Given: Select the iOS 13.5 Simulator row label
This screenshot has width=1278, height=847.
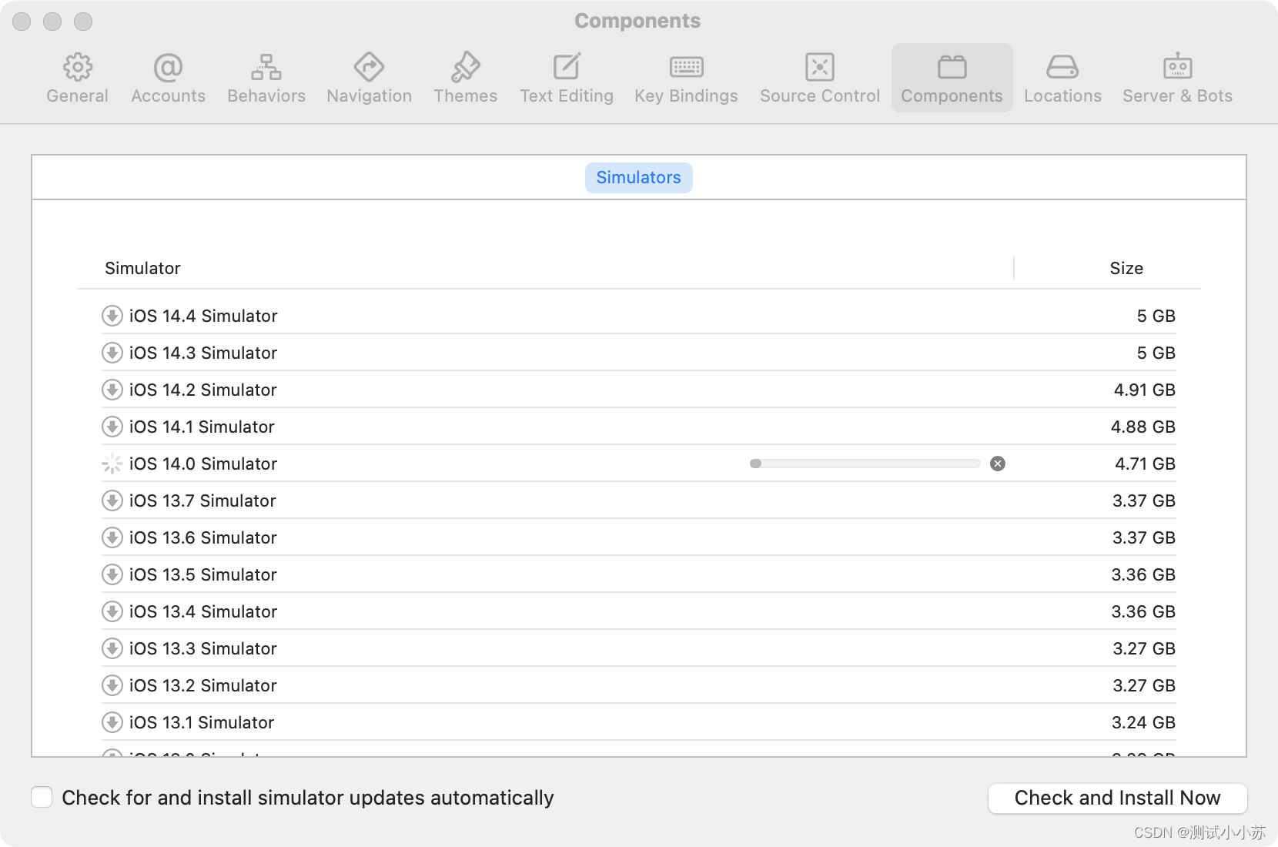Looking at the screenshot, I should (x=203, y=574).
